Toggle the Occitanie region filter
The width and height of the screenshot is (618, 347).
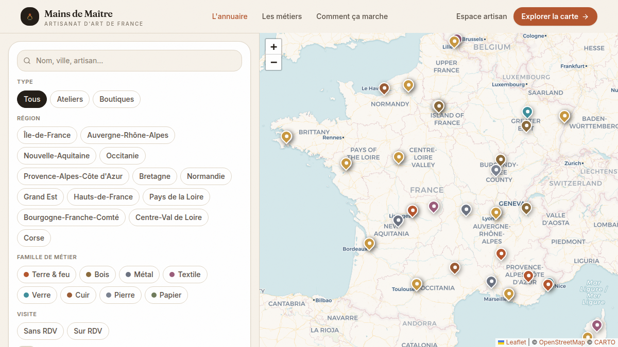(123, 156)
